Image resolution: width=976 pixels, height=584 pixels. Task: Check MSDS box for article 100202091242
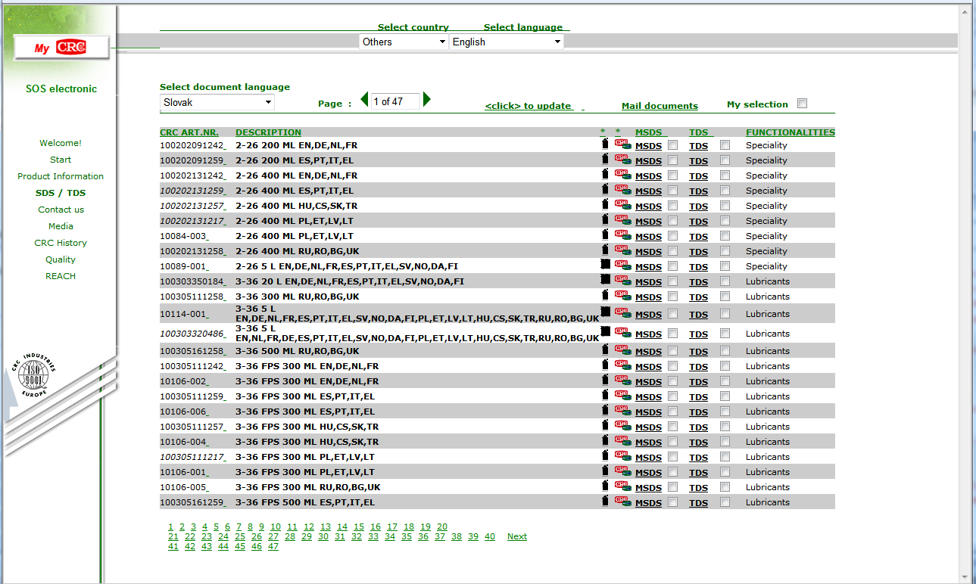pos(673,144)
